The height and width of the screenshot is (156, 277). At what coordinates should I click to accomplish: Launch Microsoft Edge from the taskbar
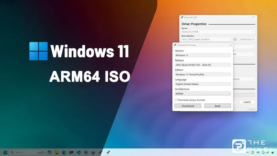pyautogui.click(x=64, y=152)
